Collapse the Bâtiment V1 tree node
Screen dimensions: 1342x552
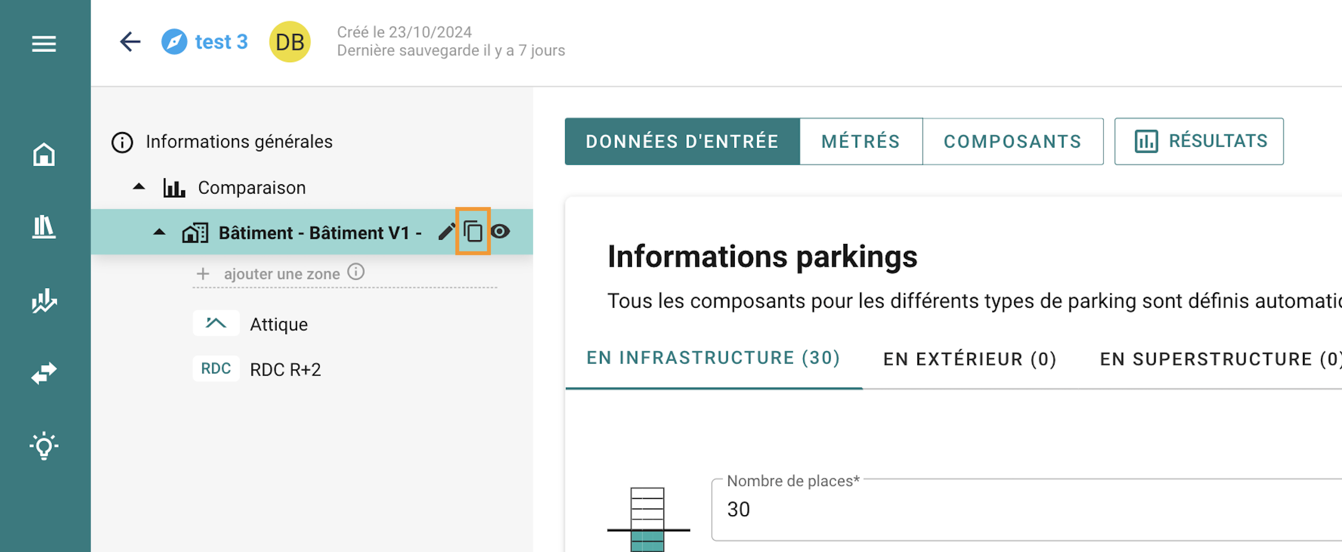tap(159, 232)
